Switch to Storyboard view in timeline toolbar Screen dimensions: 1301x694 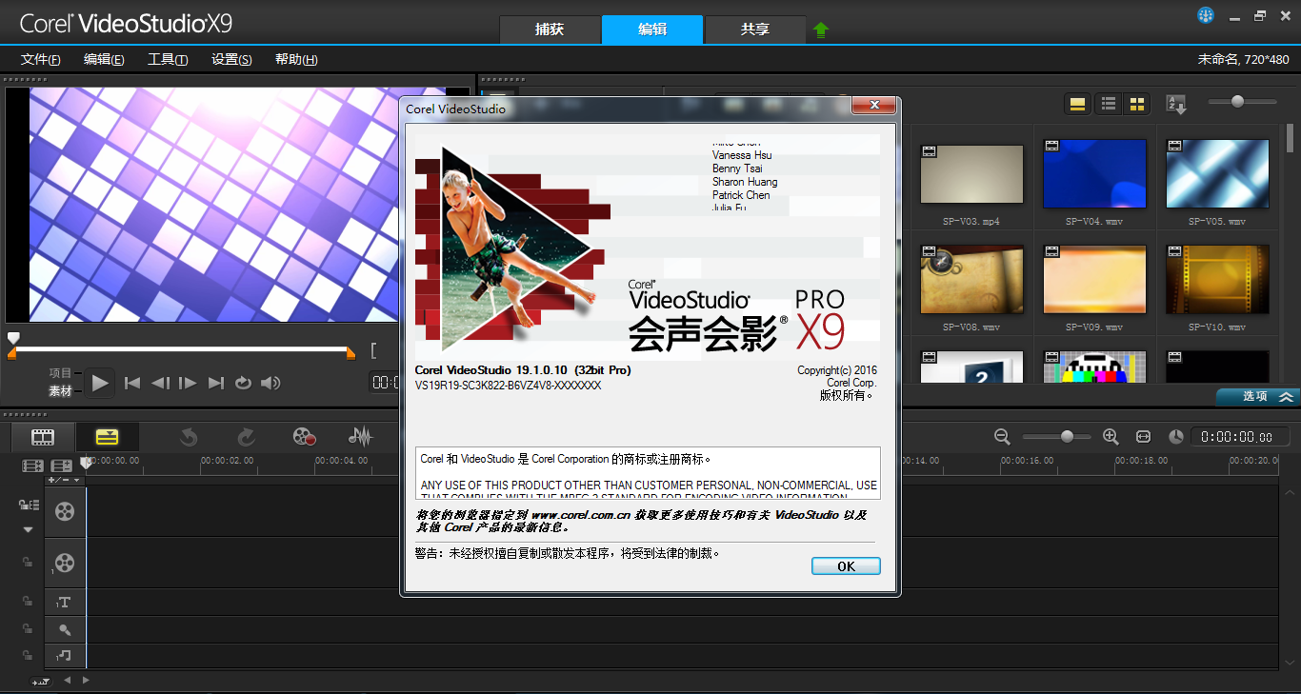[x=43, y=437]
